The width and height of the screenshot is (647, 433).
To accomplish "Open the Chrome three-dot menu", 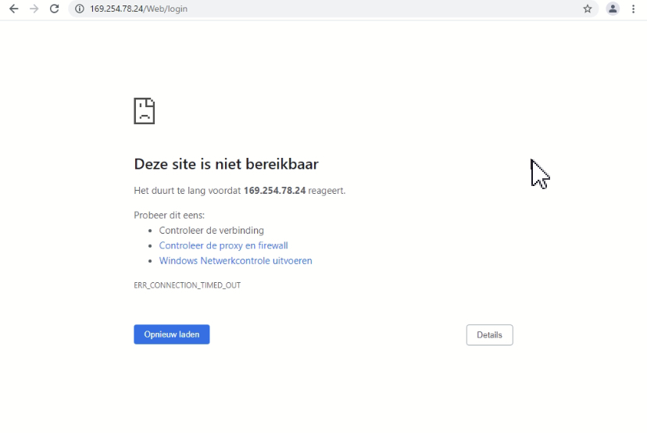I will 634,9.
